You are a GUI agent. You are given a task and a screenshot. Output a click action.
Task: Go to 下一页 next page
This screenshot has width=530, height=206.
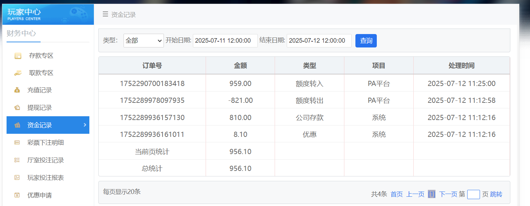pos(448,194)
